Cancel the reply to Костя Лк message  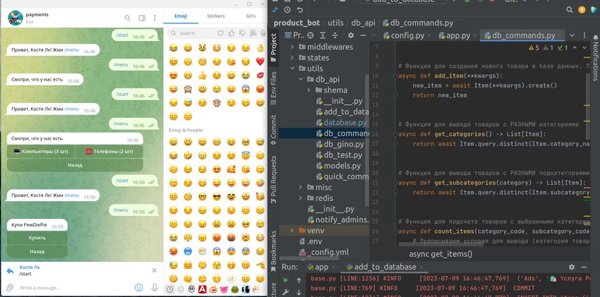tap(154, 270)
